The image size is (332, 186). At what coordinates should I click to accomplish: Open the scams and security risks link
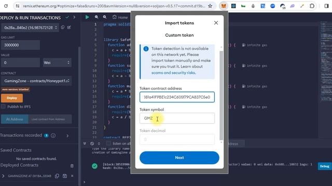pos(173,72)
